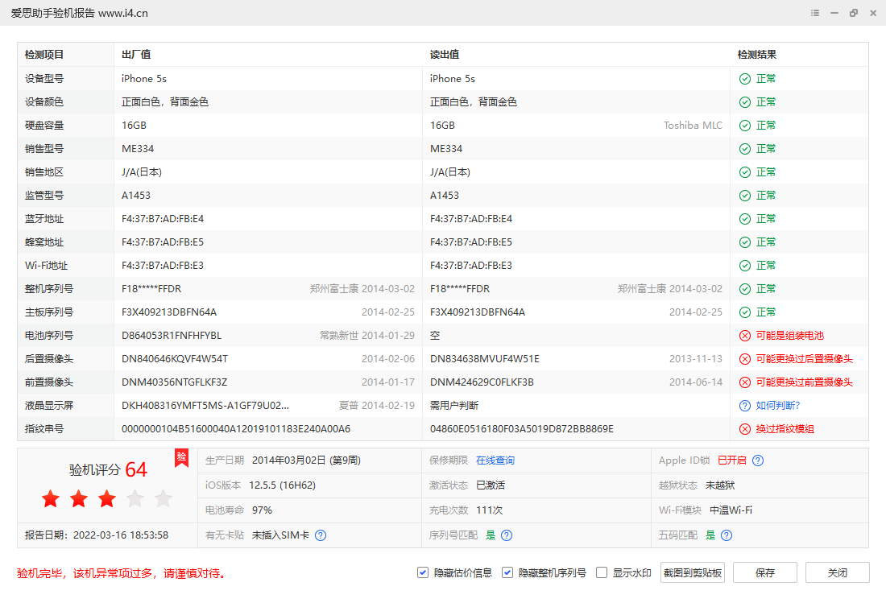Click the green check icon for 监管型号
This screenshot has height=603, width=886.
tap(745, 196)
